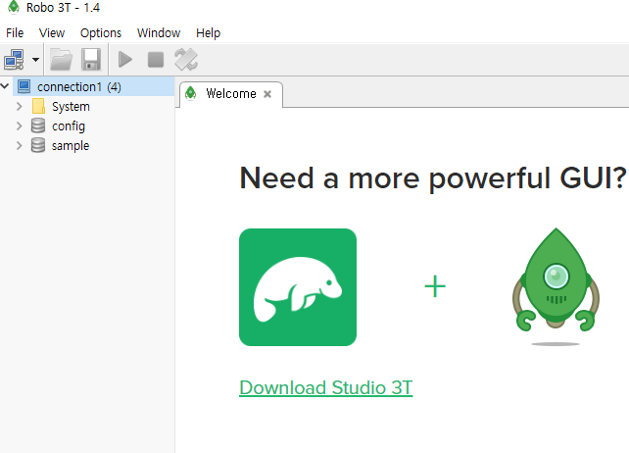629x453 pixels.
Task: Expand the config database node
Action: [x=19, y=126]
